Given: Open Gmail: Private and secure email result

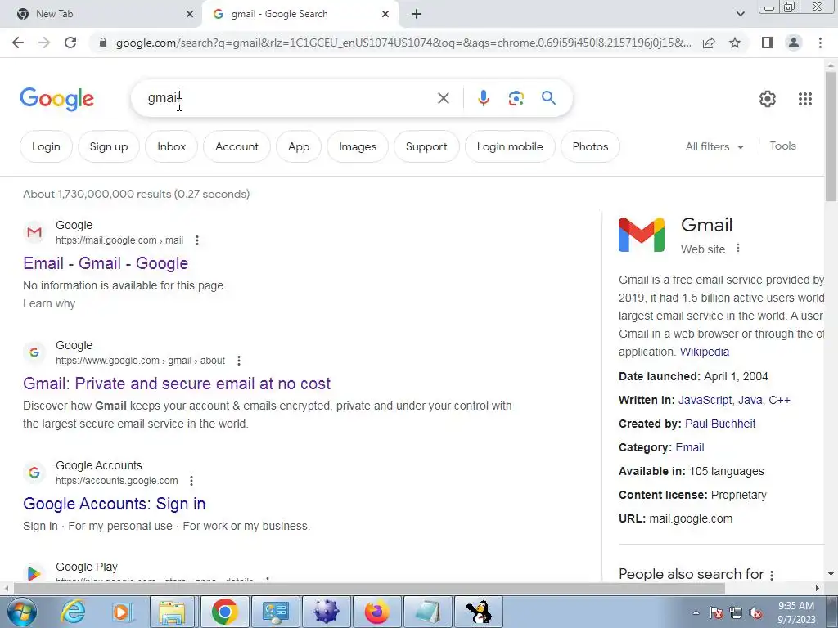Looking at the screenshot, I should (x=177, y=384).
